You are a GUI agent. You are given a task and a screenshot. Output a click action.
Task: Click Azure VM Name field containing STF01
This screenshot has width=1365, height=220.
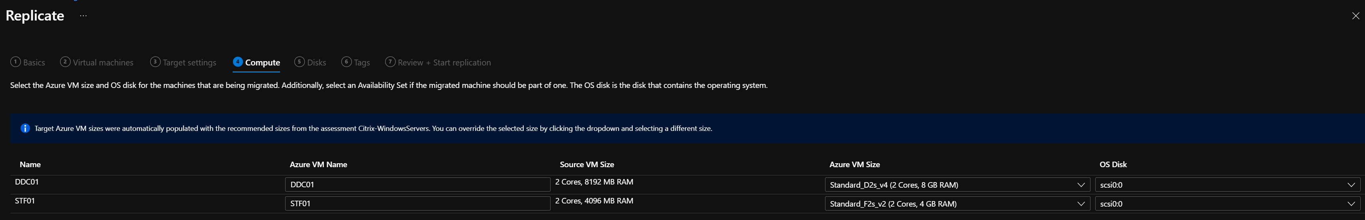point(417,203)
